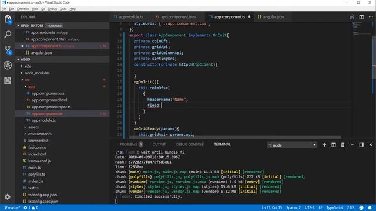Select terminal instance dropdown '1: node'
This screenshot has width=376, height=211.
point(292,145)
